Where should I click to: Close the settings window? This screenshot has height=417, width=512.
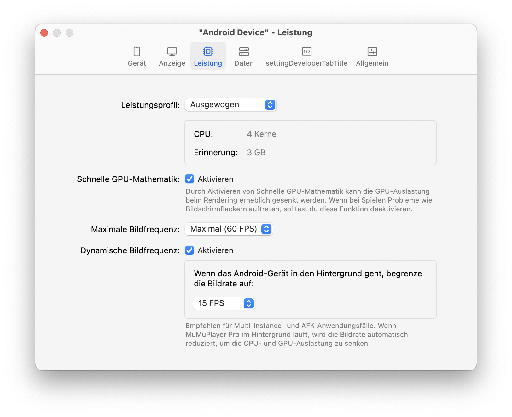[44, 33]
